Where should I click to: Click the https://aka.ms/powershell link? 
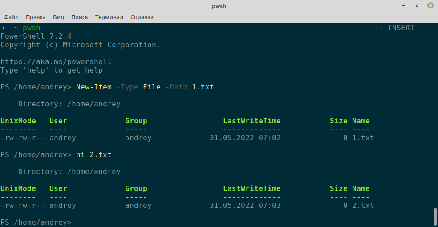point(56,61)
